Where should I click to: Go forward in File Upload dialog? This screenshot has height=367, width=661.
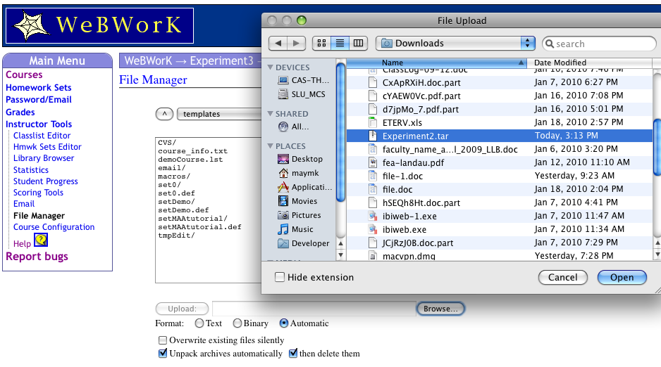click(297, 44)
